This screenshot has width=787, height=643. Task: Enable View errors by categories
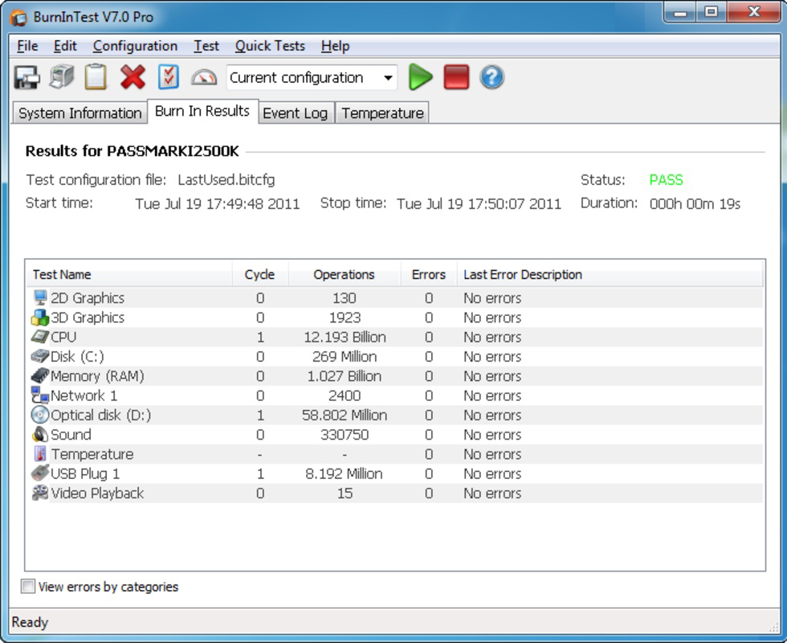click(x=28, y=588)
